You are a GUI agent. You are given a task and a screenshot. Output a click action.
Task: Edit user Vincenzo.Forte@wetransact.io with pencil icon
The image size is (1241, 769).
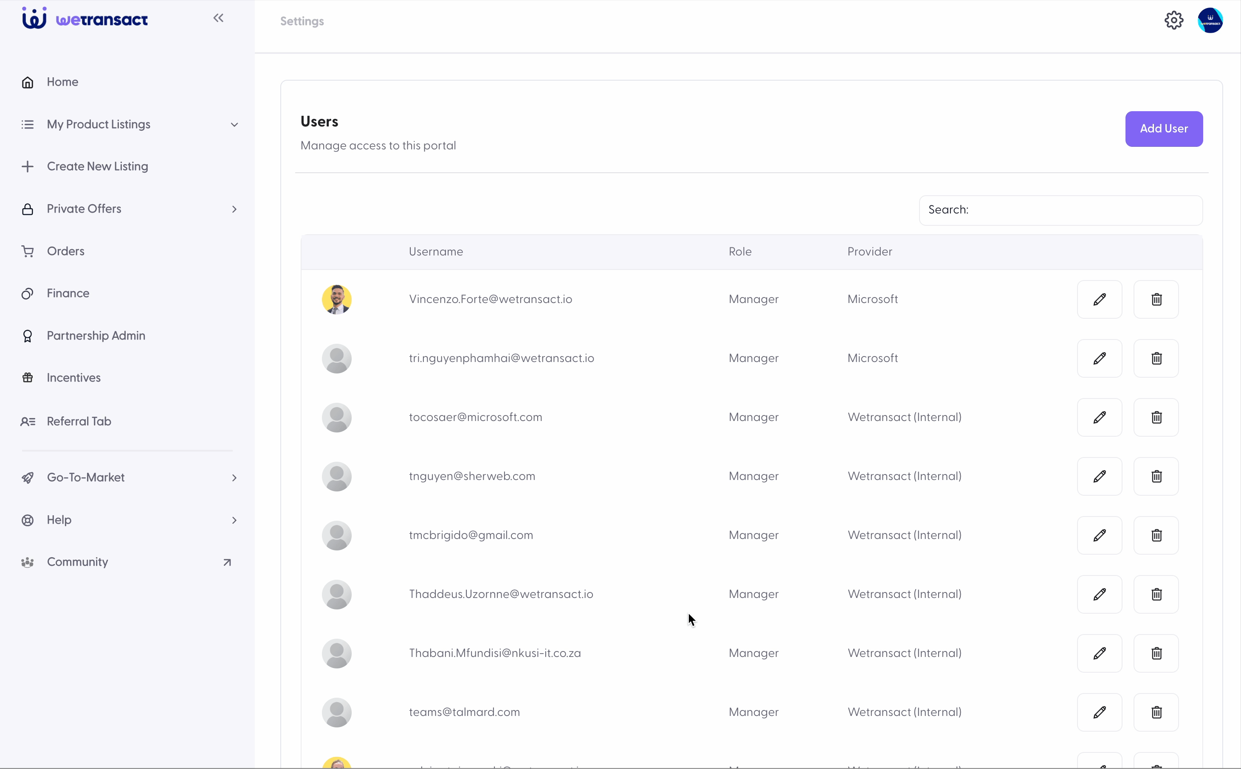tap(1099, 299)
